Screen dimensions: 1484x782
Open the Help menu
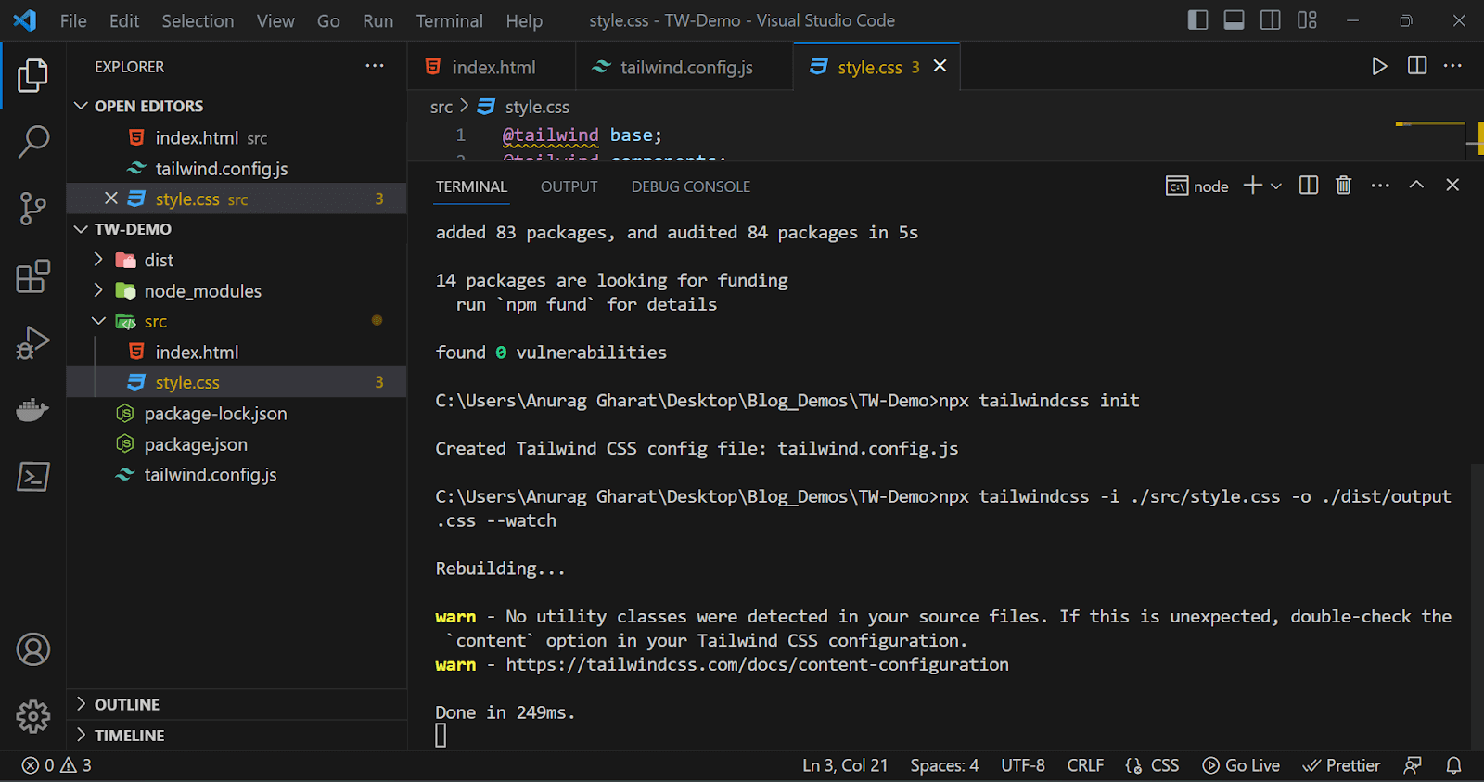coord(524,20)
